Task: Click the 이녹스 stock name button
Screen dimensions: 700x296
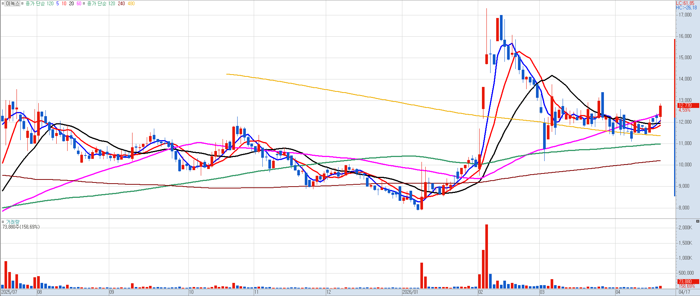Action: 12,3
